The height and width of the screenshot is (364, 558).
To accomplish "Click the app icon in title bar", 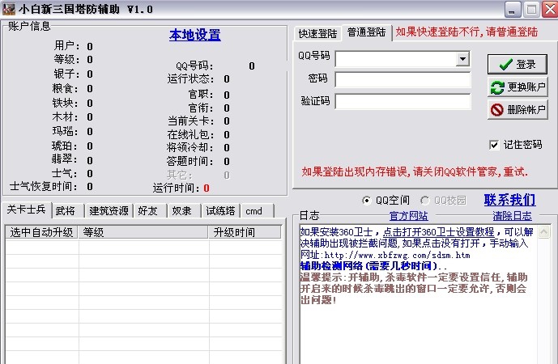I will (9, 9).
